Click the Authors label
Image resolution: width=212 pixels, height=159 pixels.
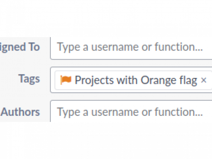click(20, 112)
